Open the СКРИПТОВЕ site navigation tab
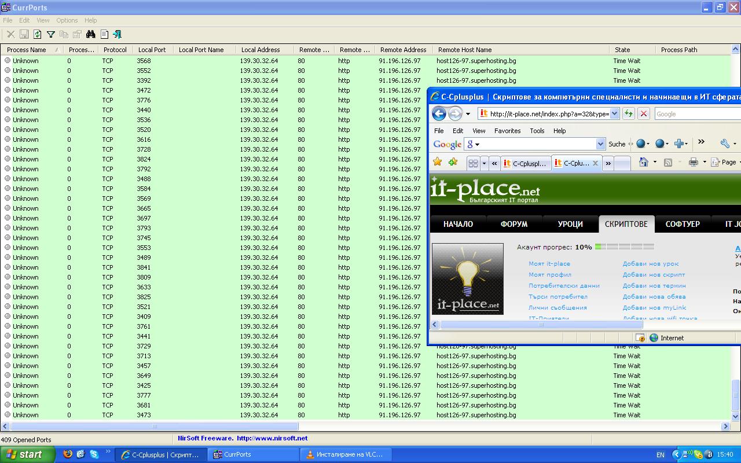The image size is (741, 463). pos(626,224)
